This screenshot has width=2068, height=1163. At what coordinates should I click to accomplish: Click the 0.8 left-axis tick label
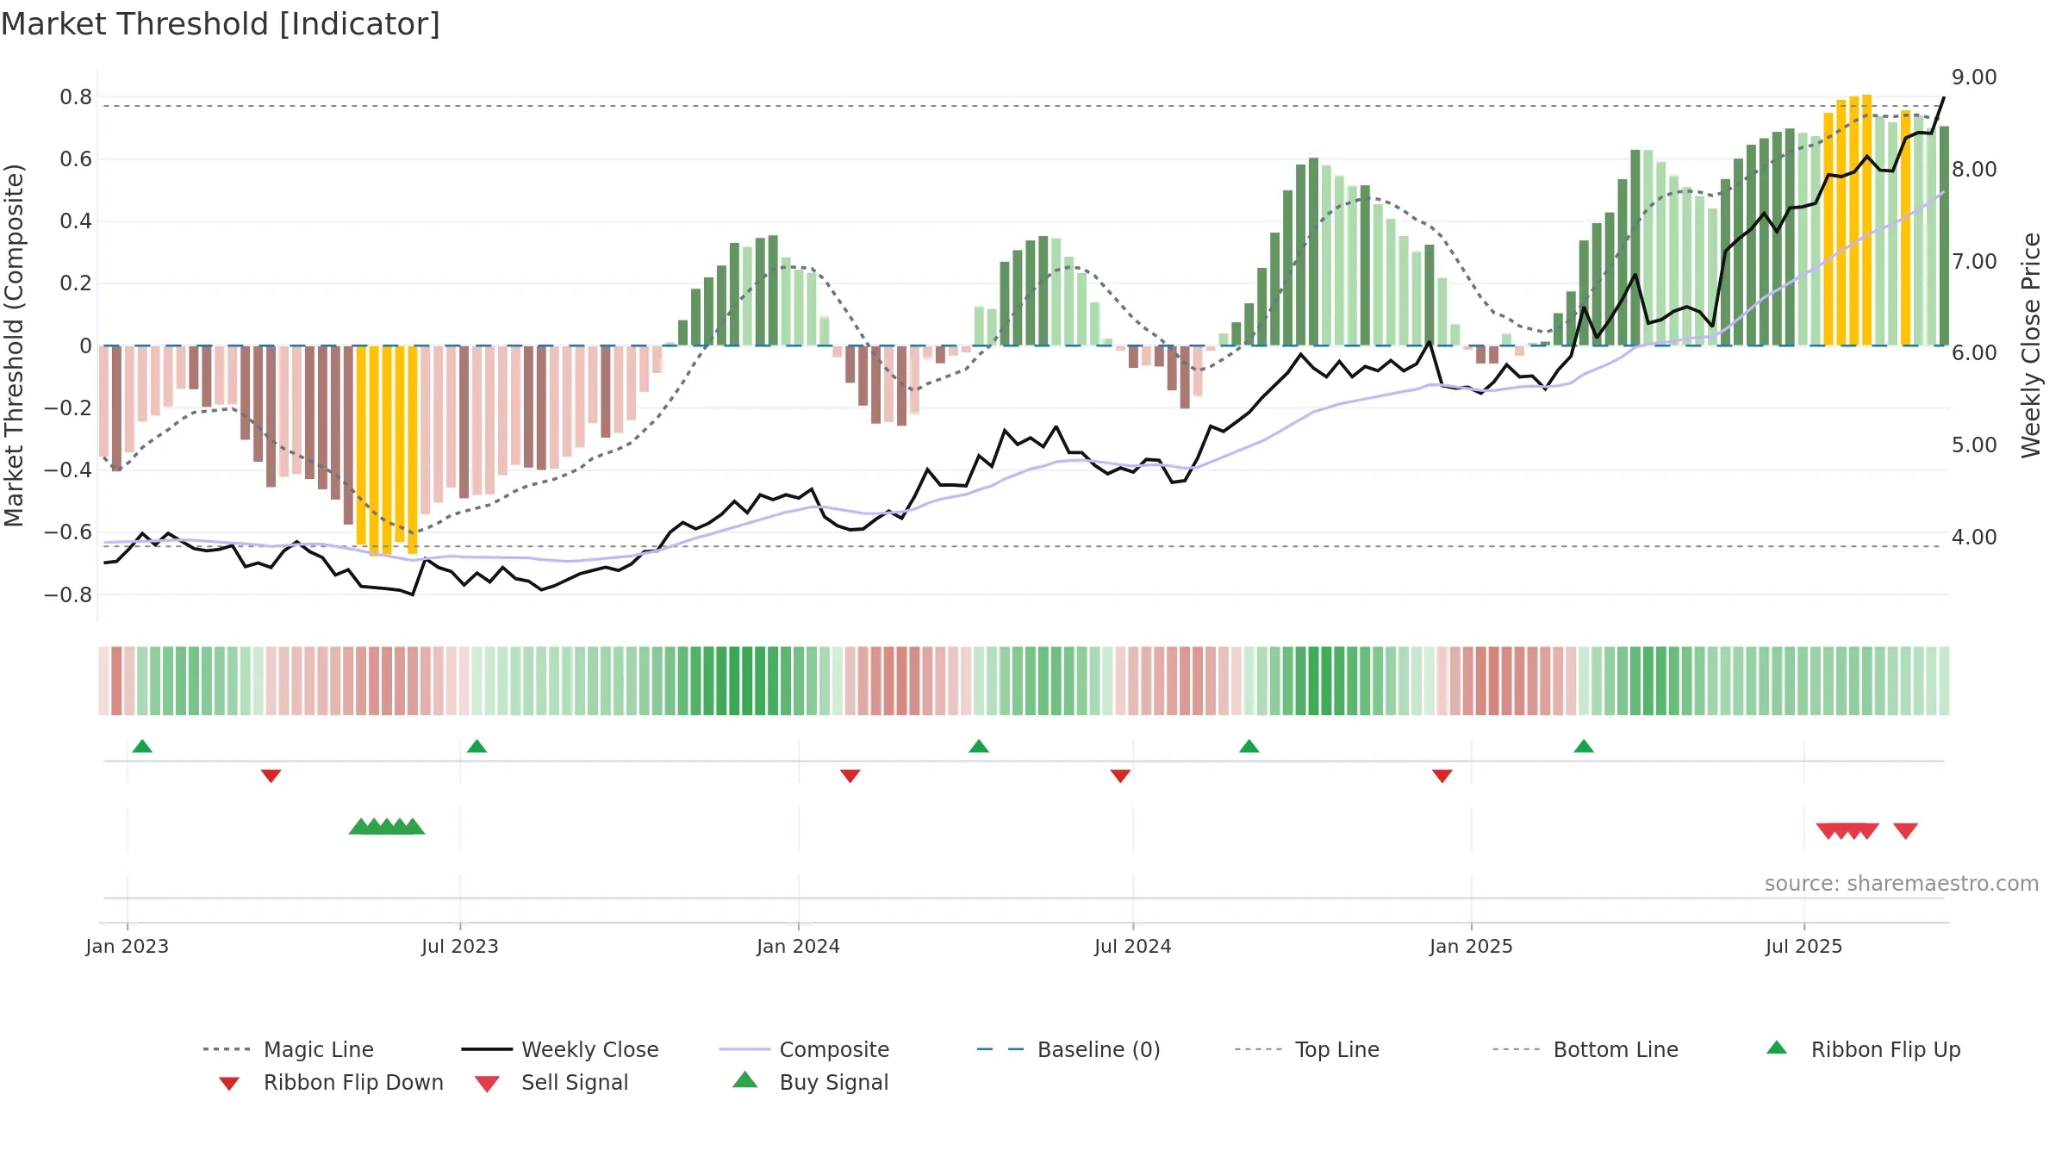[76, 97]
